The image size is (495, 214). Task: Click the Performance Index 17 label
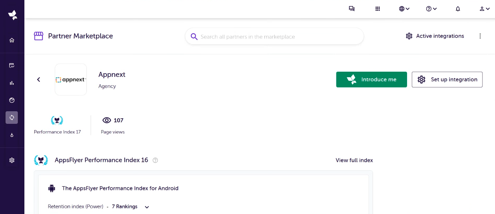pos(57,132)
